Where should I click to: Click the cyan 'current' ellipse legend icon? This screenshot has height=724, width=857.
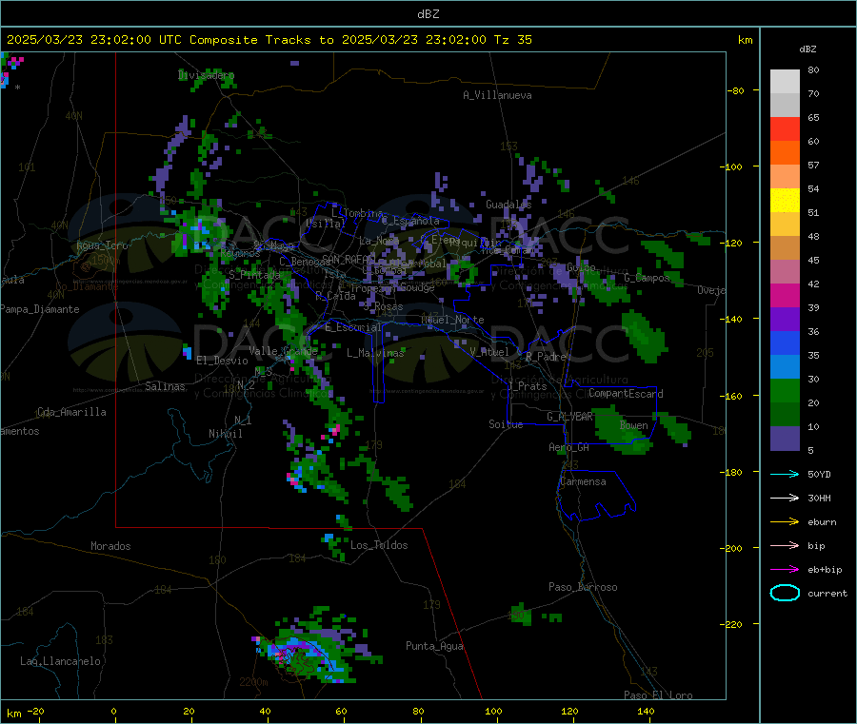pyautogui.click(x=785, y=593)
